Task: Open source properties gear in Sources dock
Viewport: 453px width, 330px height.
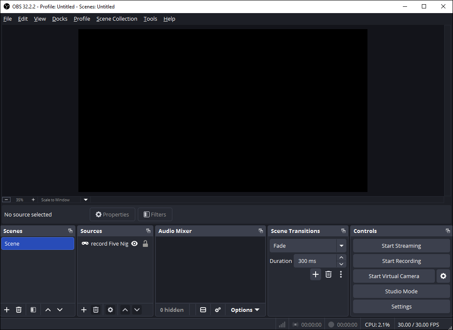Action: 110,310
